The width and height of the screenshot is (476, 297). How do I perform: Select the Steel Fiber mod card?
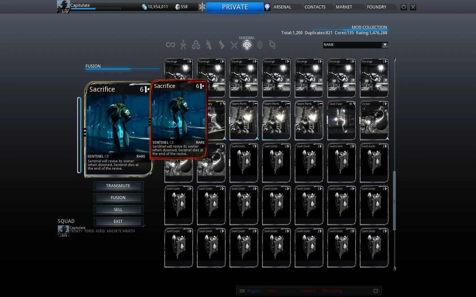pos(341,120)
